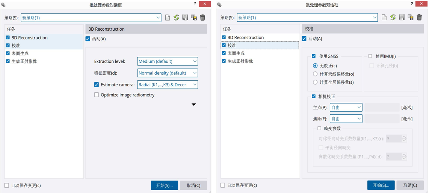Image resolution: width=429 pixels, height=194 pixels.
Task: Check the 畸变参数 checkbox
Action: coord(319,128)
